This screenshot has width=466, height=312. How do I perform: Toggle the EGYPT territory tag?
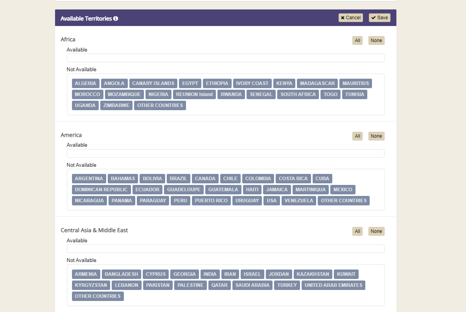click(190, 83)
